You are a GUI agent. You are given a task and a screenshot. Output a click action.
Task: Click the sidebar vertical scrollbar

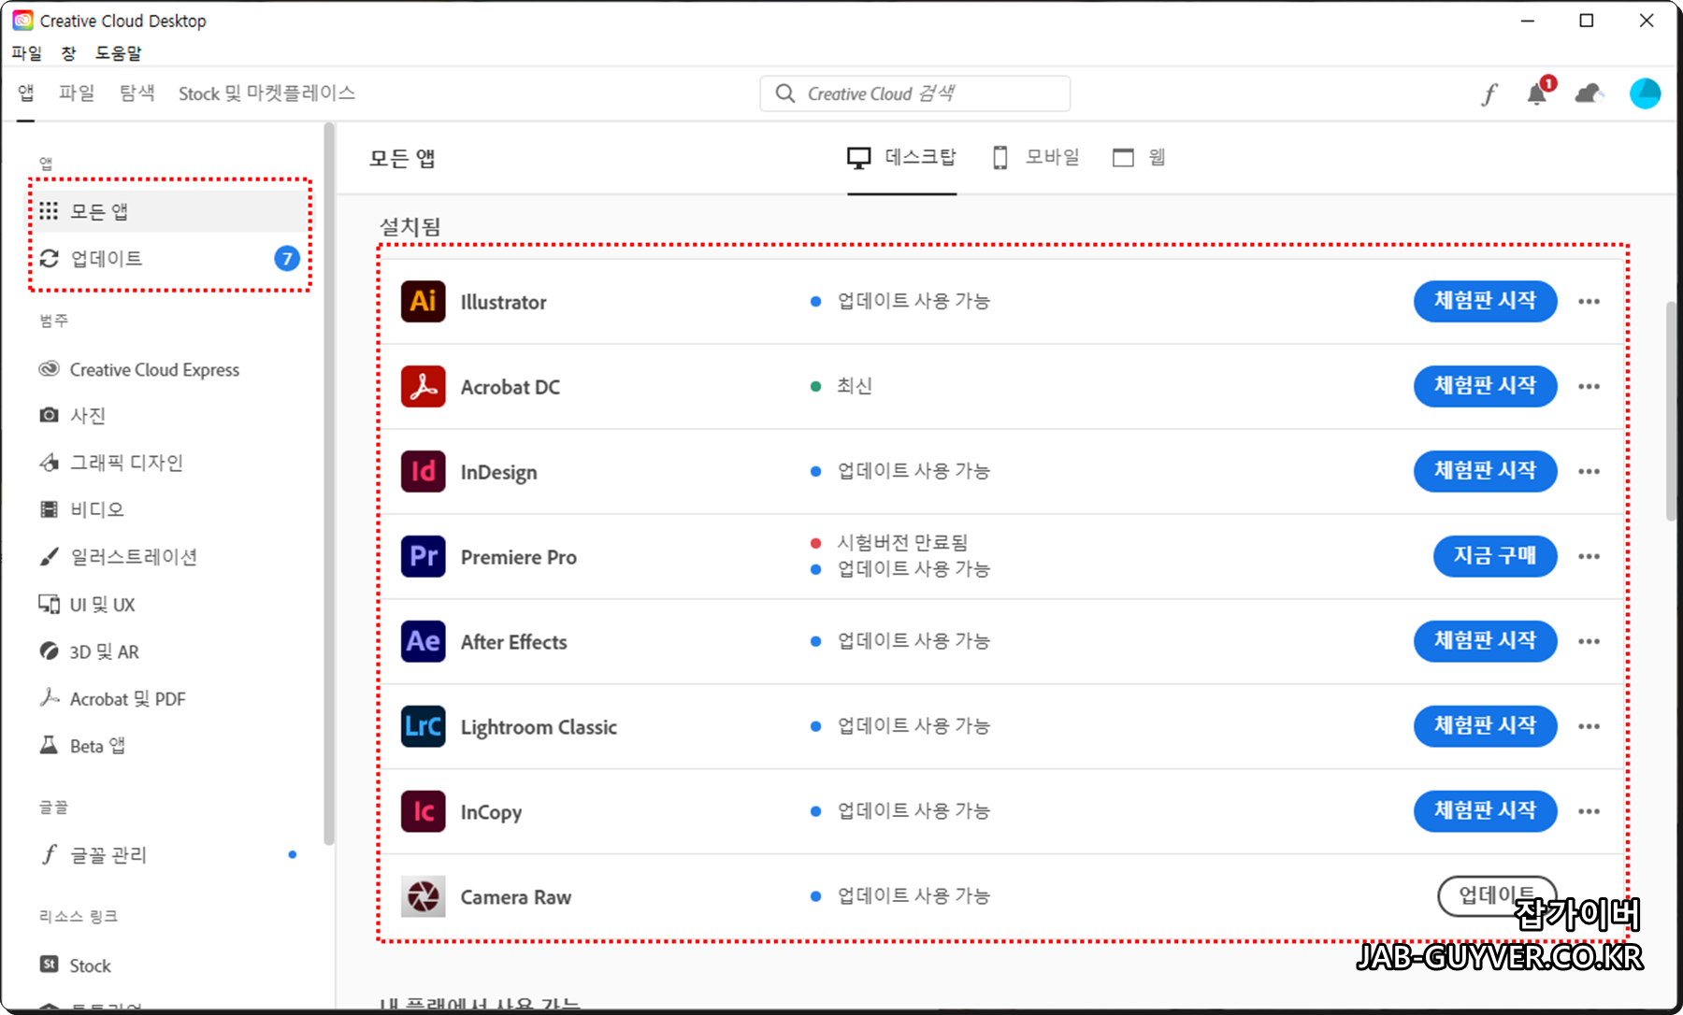(x=329, y=483)
